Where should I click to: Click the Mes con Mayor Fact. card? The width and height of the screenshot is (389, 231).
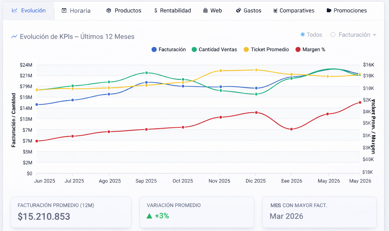pyautogui.click(x=319, y=212)
